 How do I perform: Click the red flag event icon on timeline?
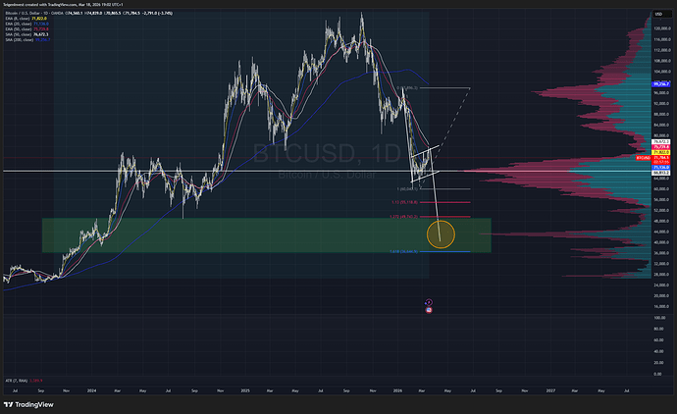tap(429, 309)
